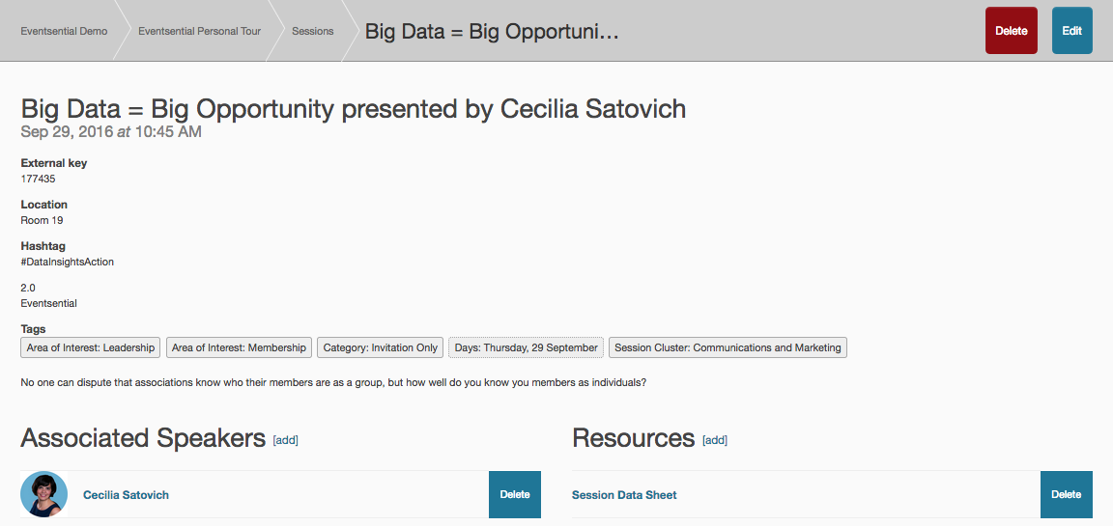Open Cecilia Satovich speaker link
1113x526 pixels.
click(x=126, y=495)
